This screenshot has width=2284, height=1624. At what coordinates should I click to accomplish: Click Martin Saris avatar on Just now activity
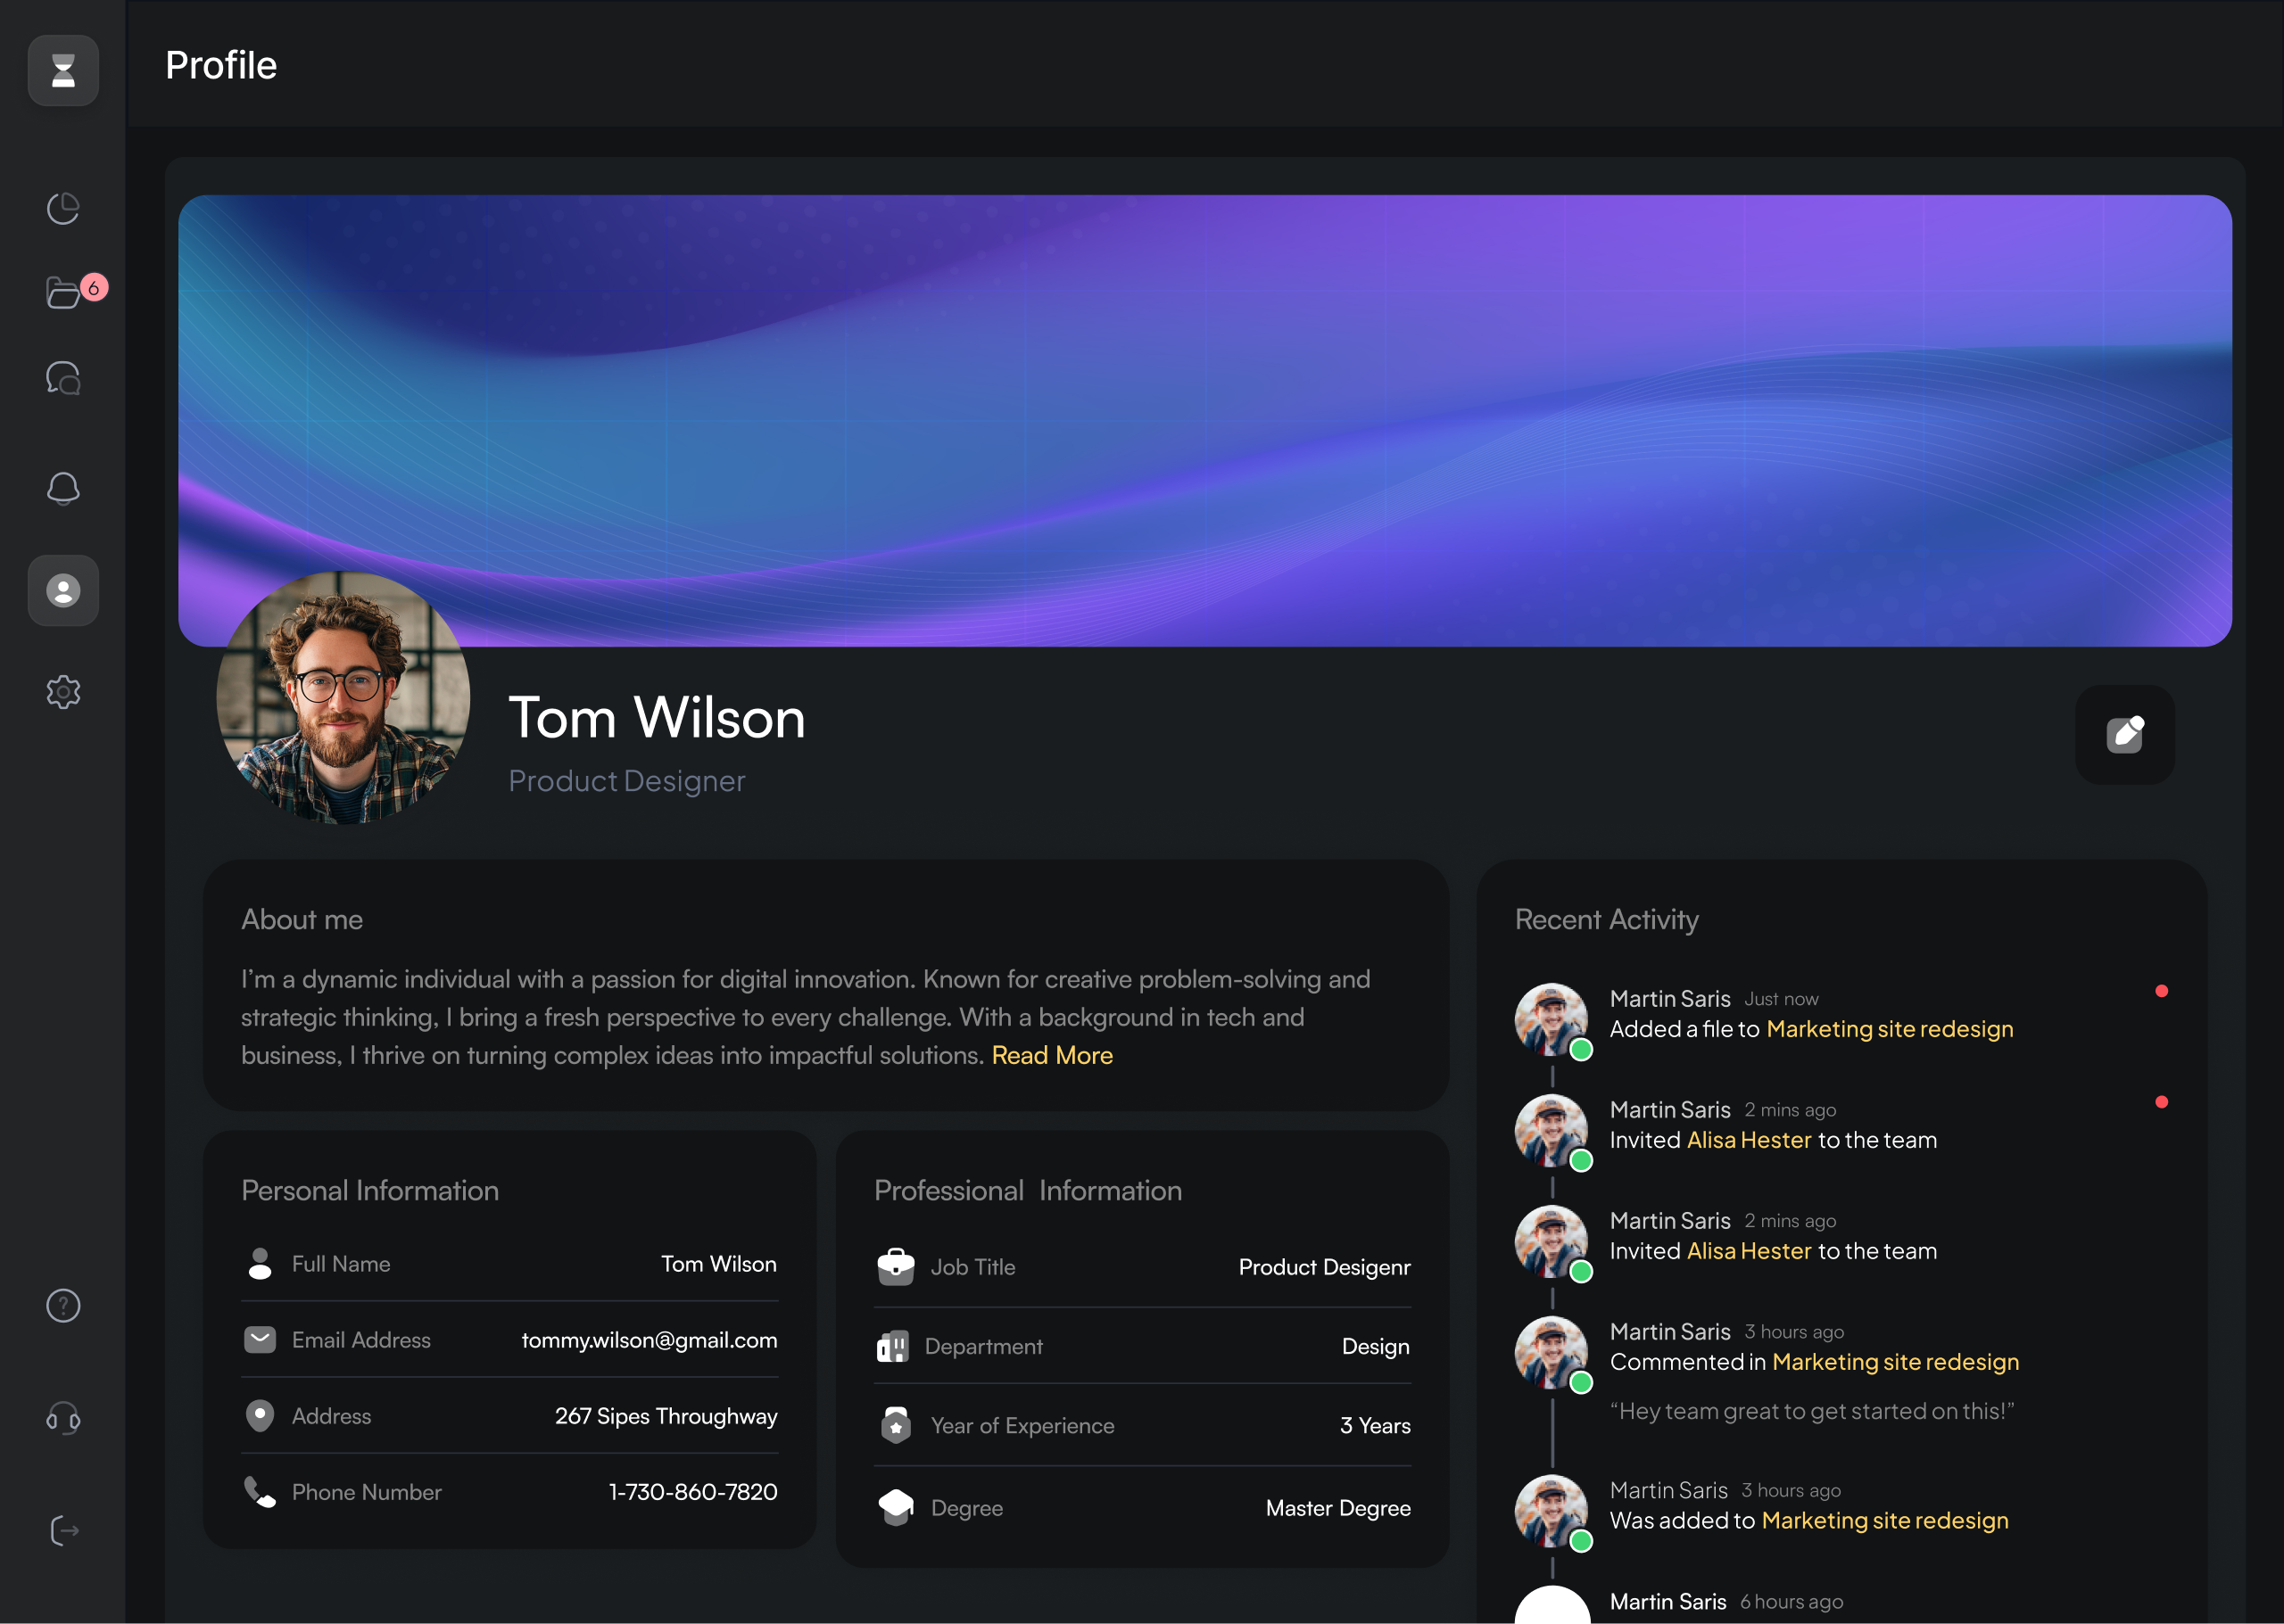(x=1552, y=1020)
